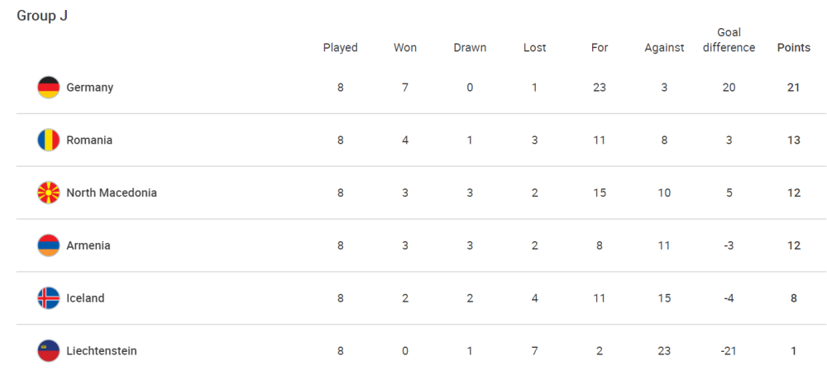Image resolution: width=827 pixels, height=380 pixels.
Task: Click the Liechtenstein flag icon
Action: click(x=49, y=351)
